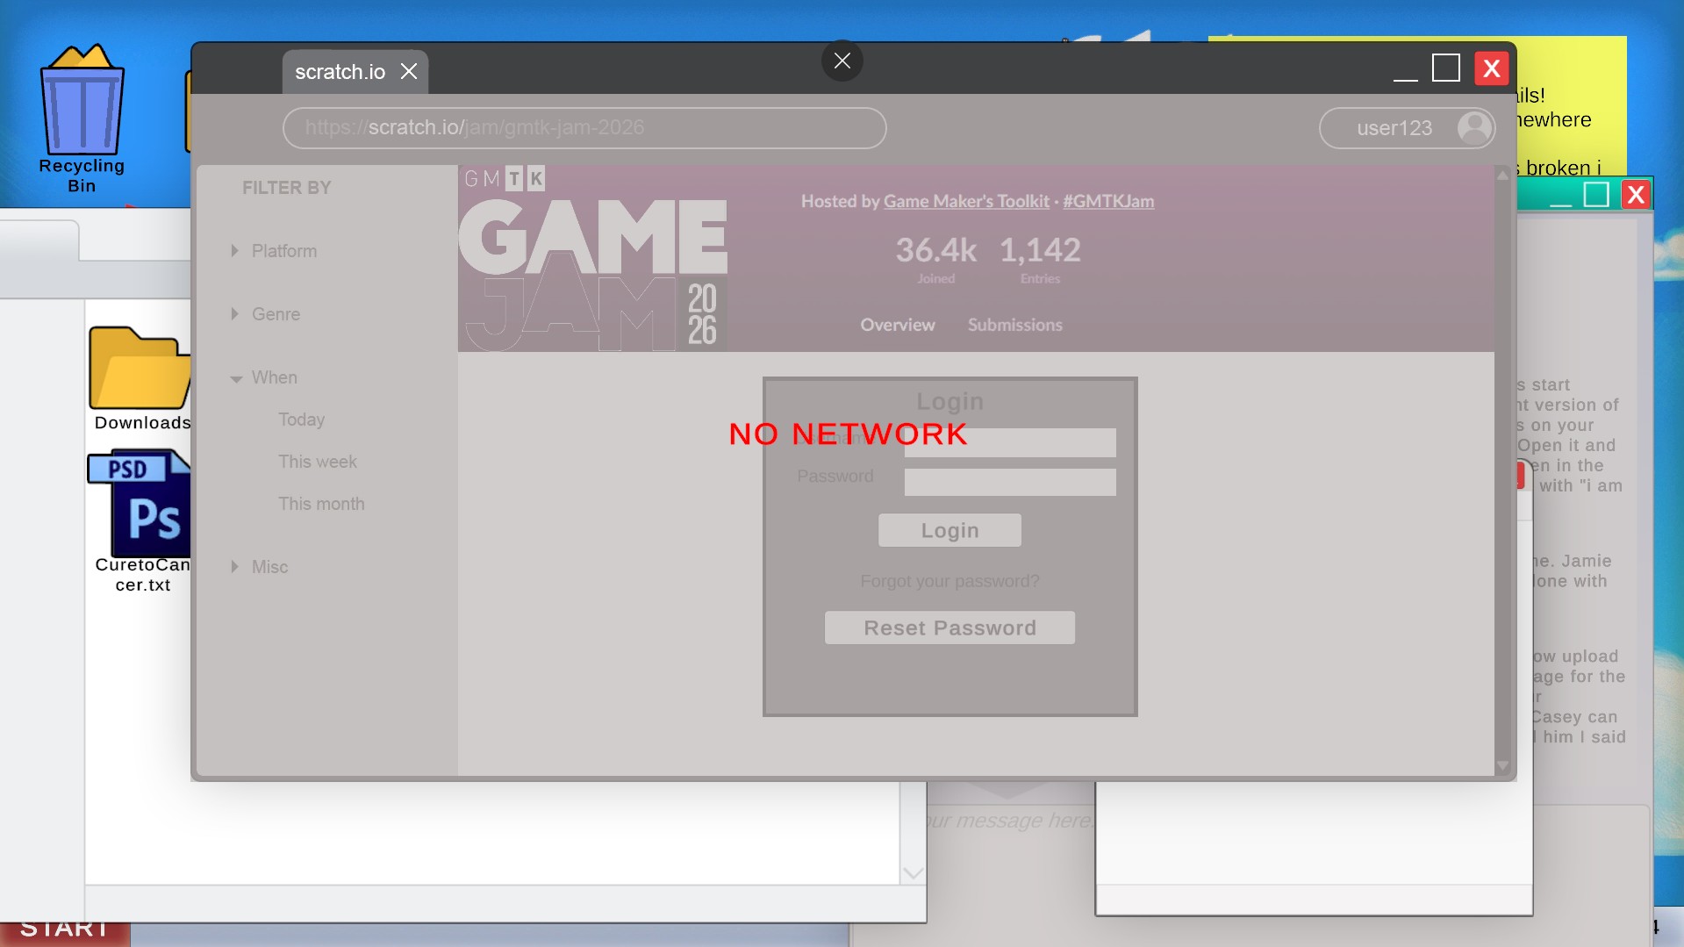Open the Downloads folder icon
1684x947 pixels.
(x=140, y=379)
